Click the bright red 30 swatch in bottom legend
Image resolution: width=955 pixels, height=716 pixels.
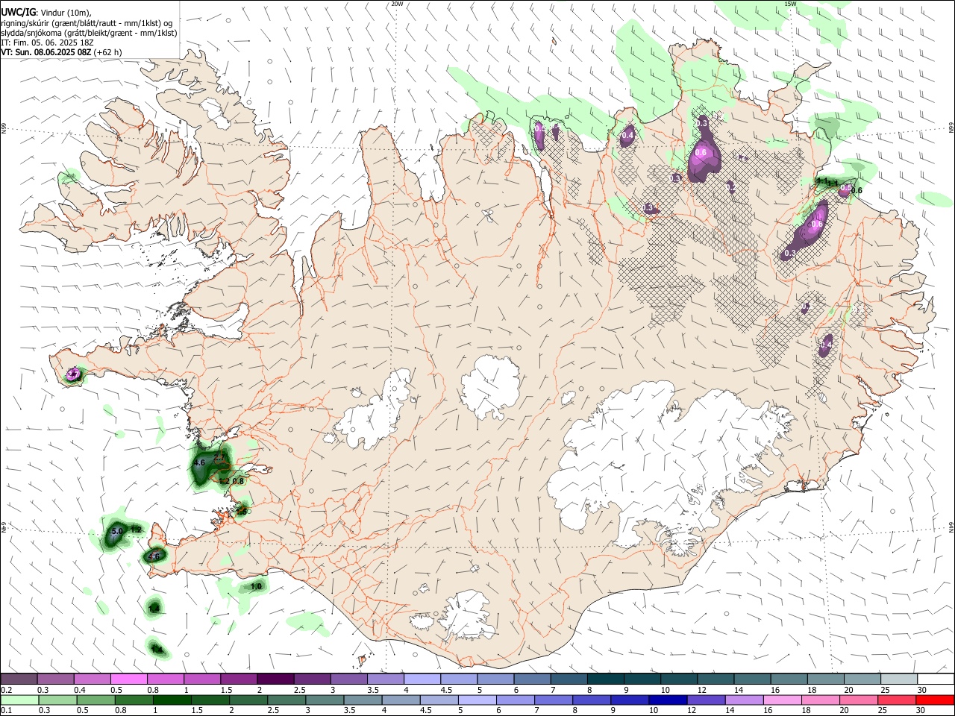(x=936, y=700)
